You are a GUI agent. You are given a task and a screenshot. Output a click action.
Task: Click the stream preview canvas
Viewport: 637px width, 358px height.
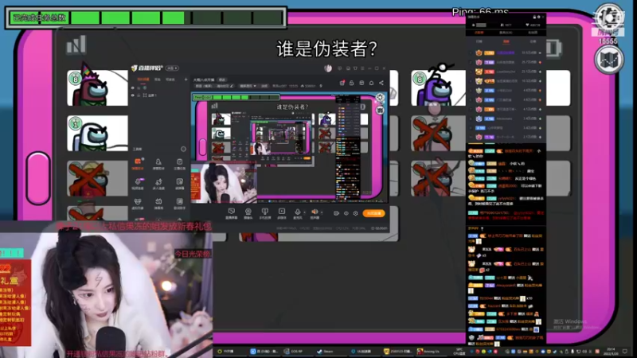click(289, 148)
